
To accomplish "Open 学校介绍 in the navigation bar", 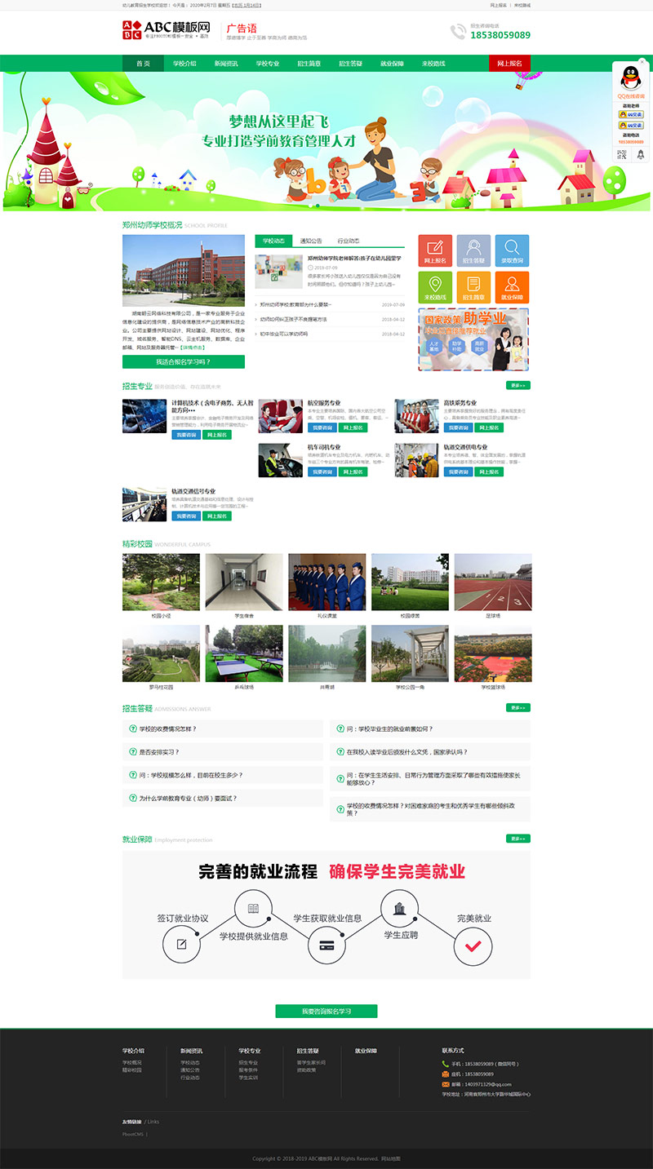I will pyautogui.click(x=184, y=64).
